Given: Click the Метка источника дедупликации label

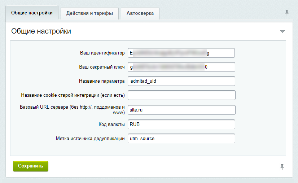Looking at the screenshot, I should pos(90,139).
